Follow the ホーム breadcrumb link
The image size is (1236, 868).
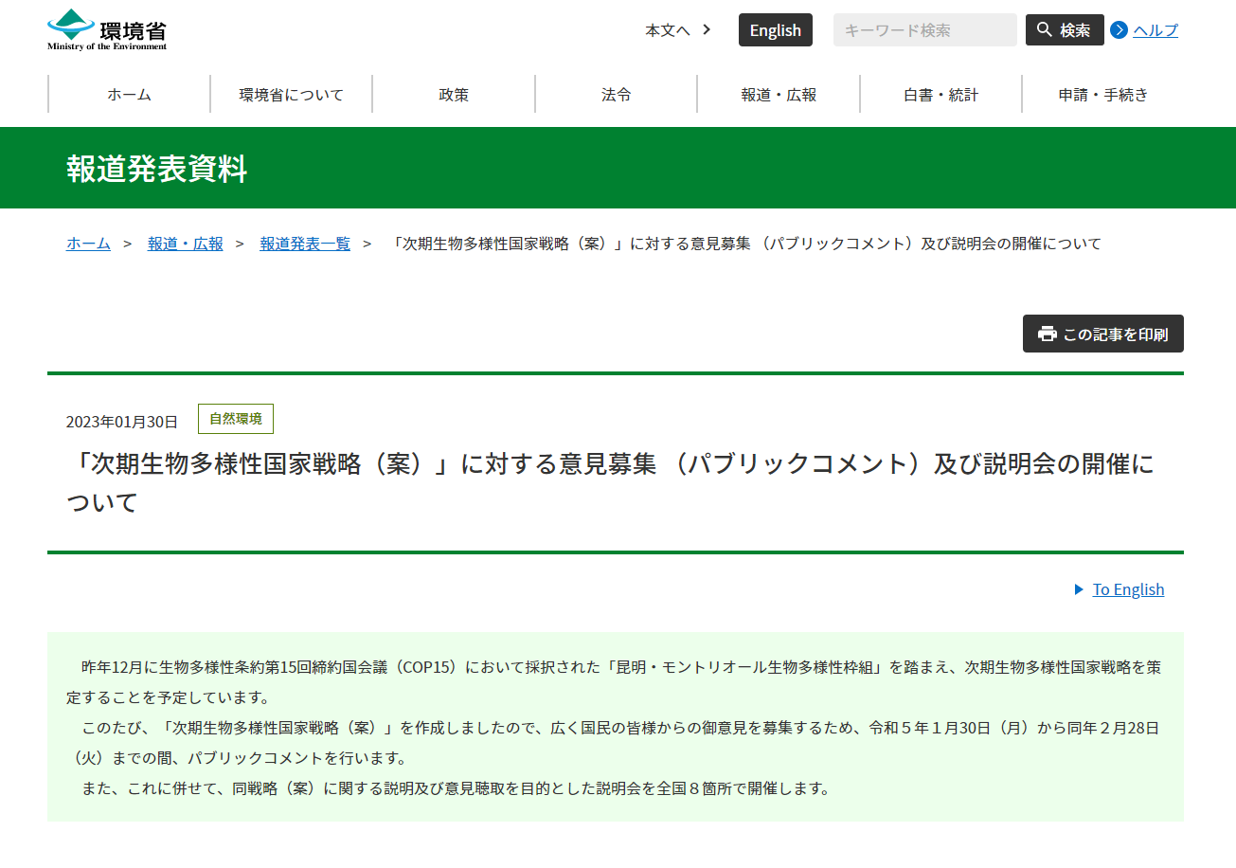point(88,244)
